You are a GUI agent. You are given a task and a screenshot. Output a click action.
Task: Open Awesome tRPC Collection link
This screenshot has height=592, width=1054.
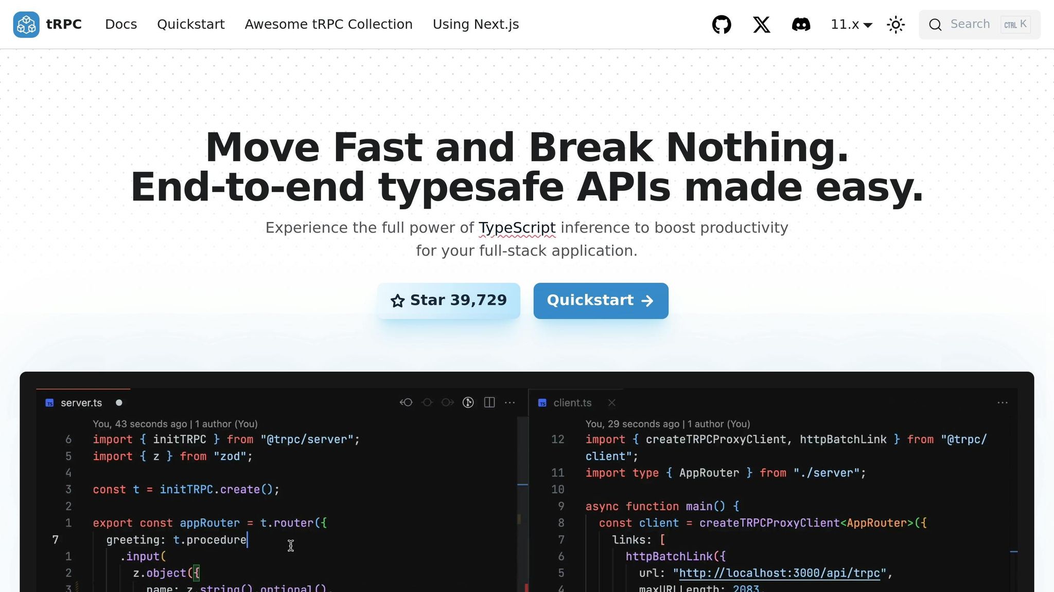pos(328,25)
